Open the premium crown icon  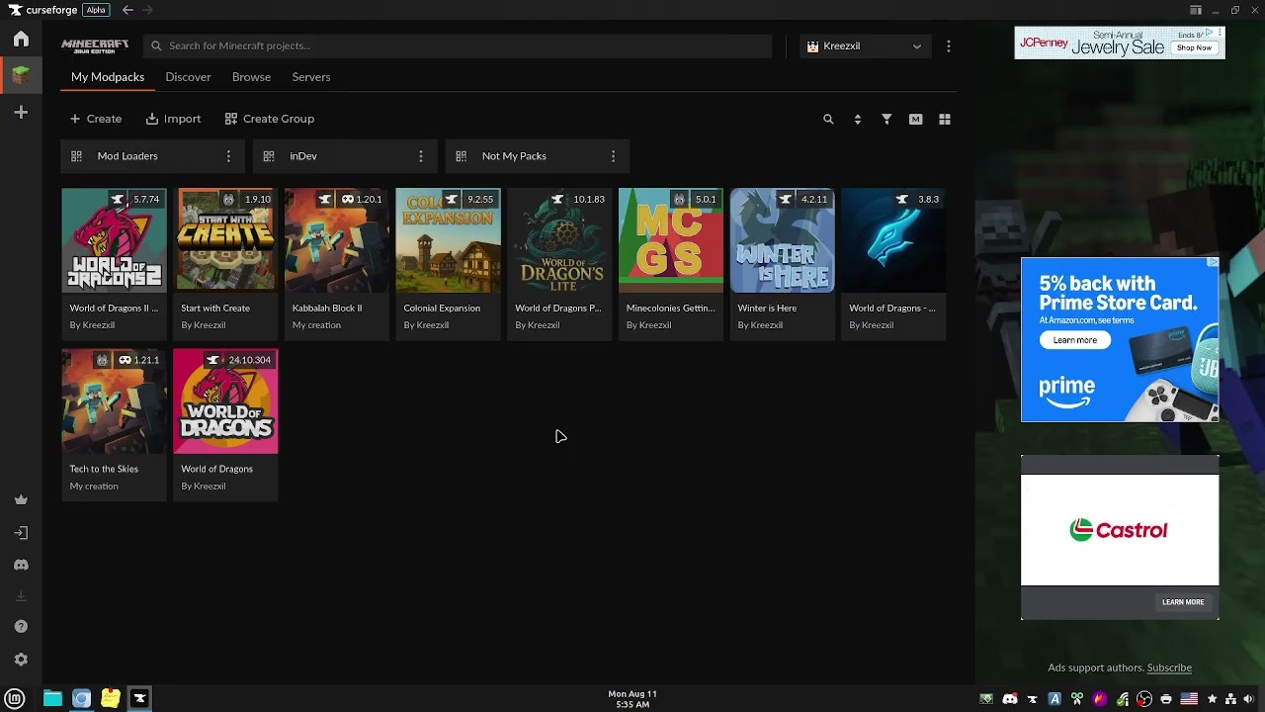pyautogui.click(x=21, y=499)
